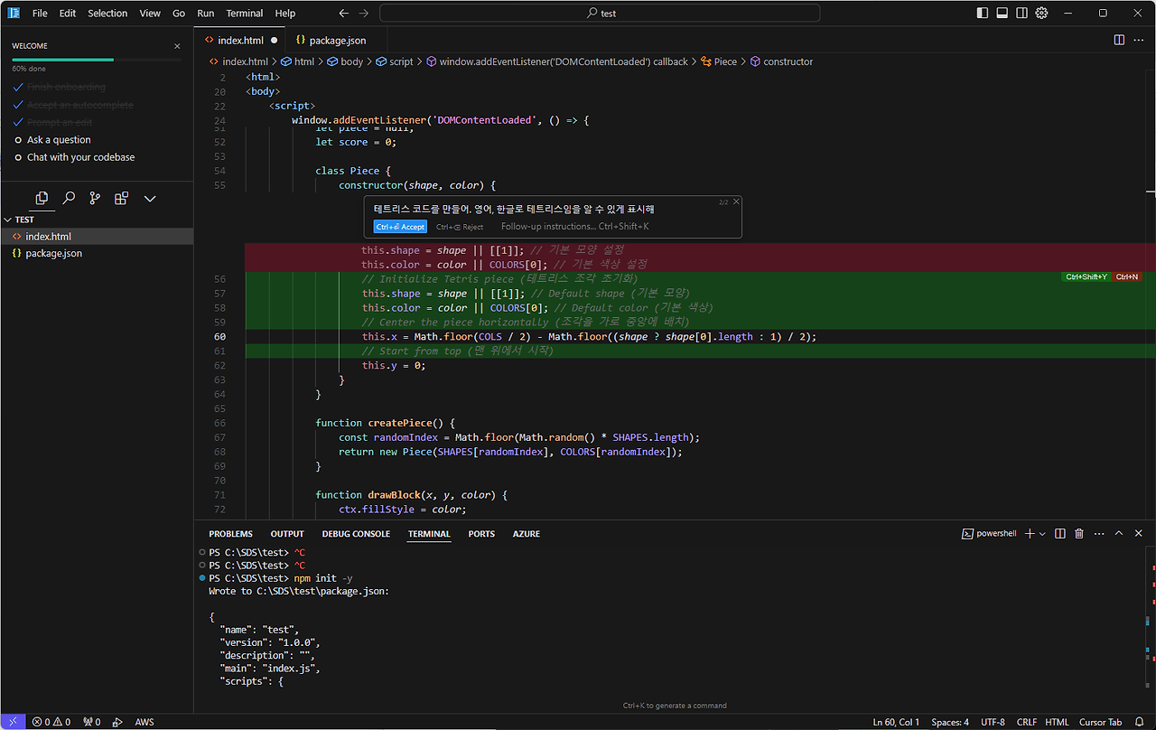Reject the AI suggested edit

click(x=460, y=227)
